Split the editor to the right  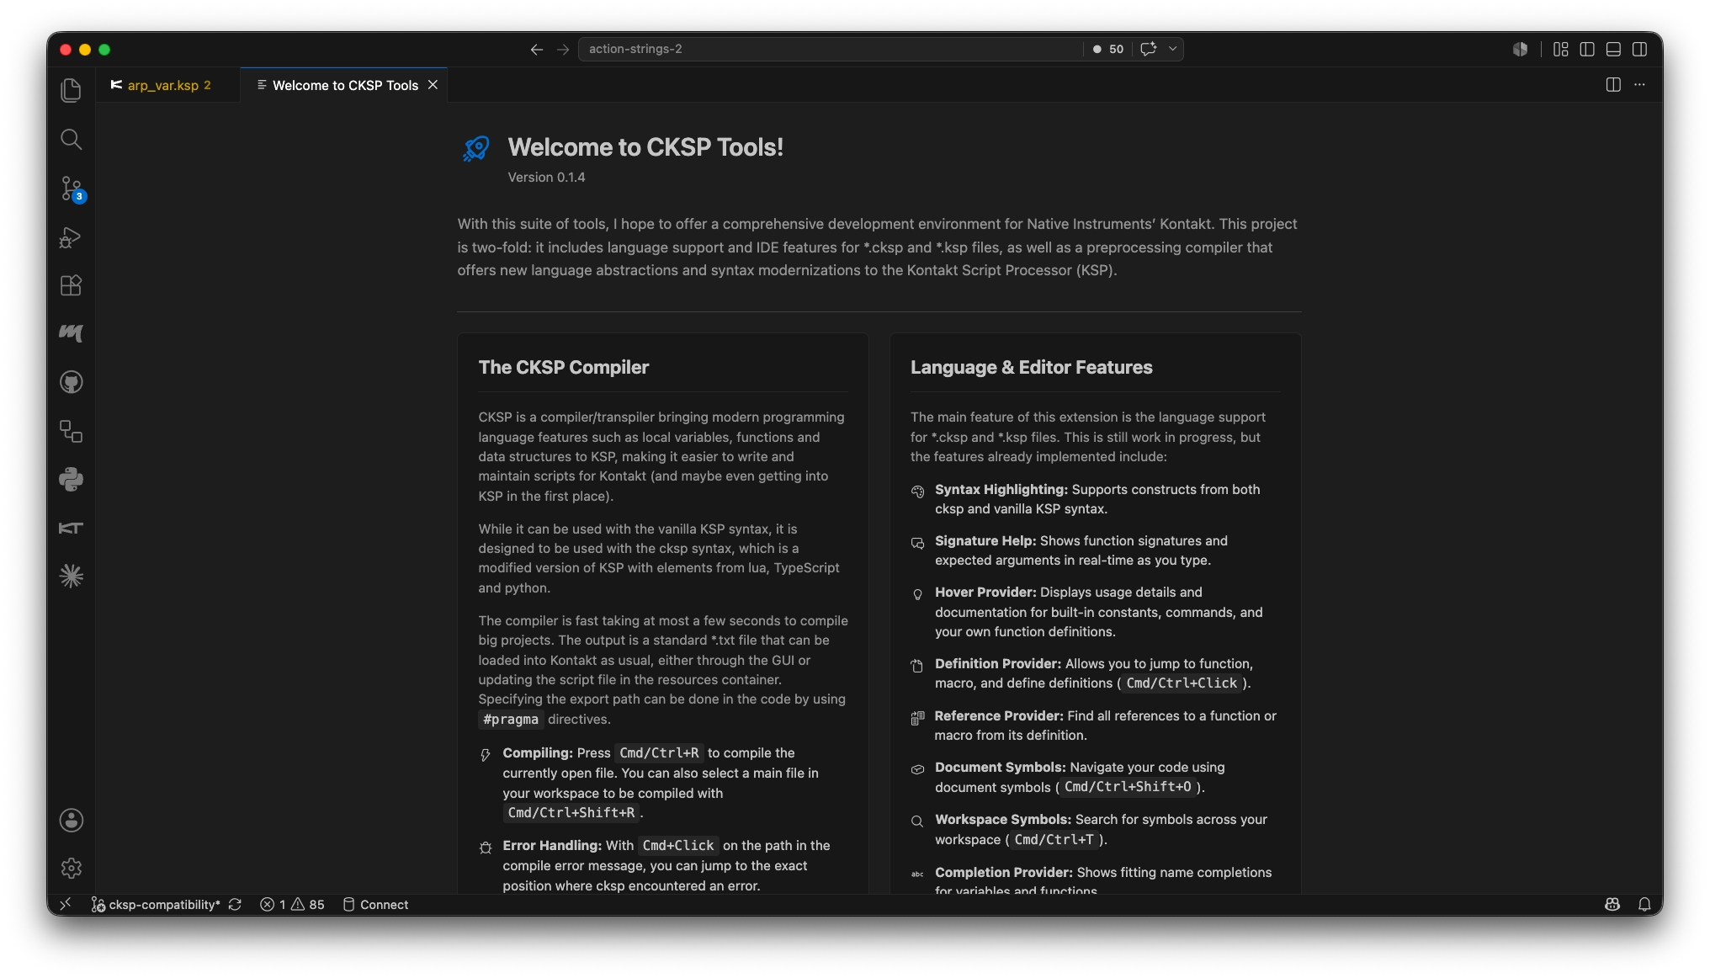(x=1613, y=85)
